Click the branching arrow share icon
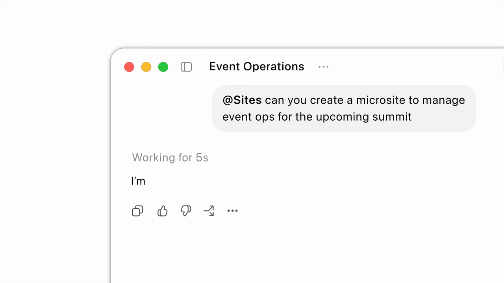This screenshot has height=283, width=504. [209, 211]
